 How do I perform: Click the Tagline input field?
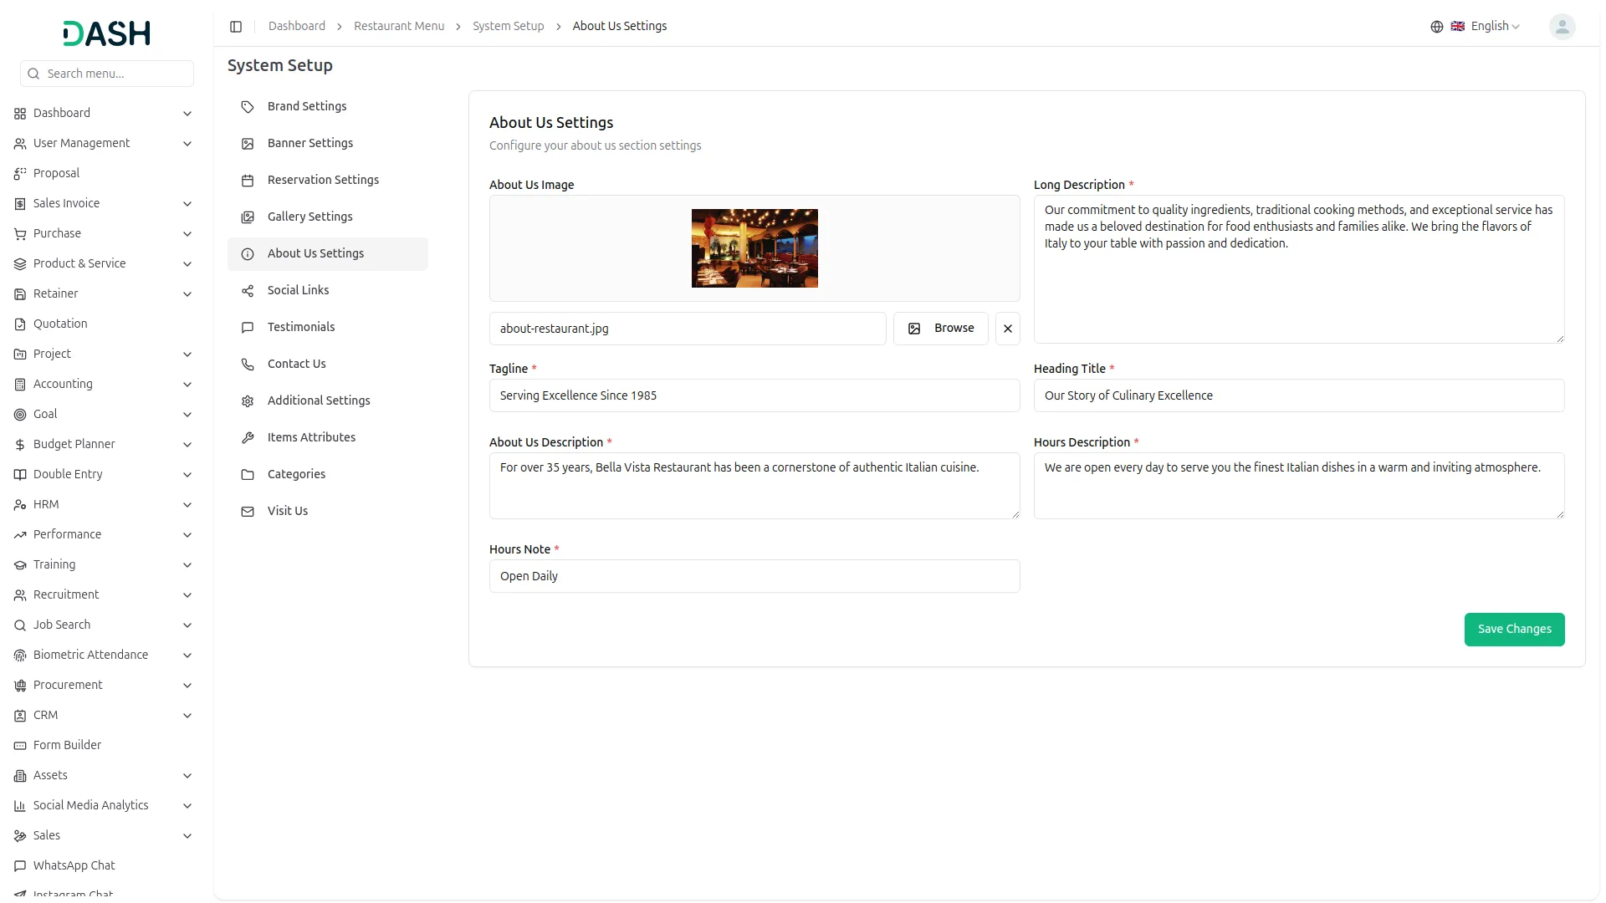[x=754, y=395]
